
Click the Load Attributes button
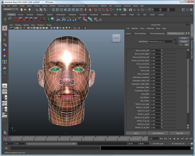point(158,133)
